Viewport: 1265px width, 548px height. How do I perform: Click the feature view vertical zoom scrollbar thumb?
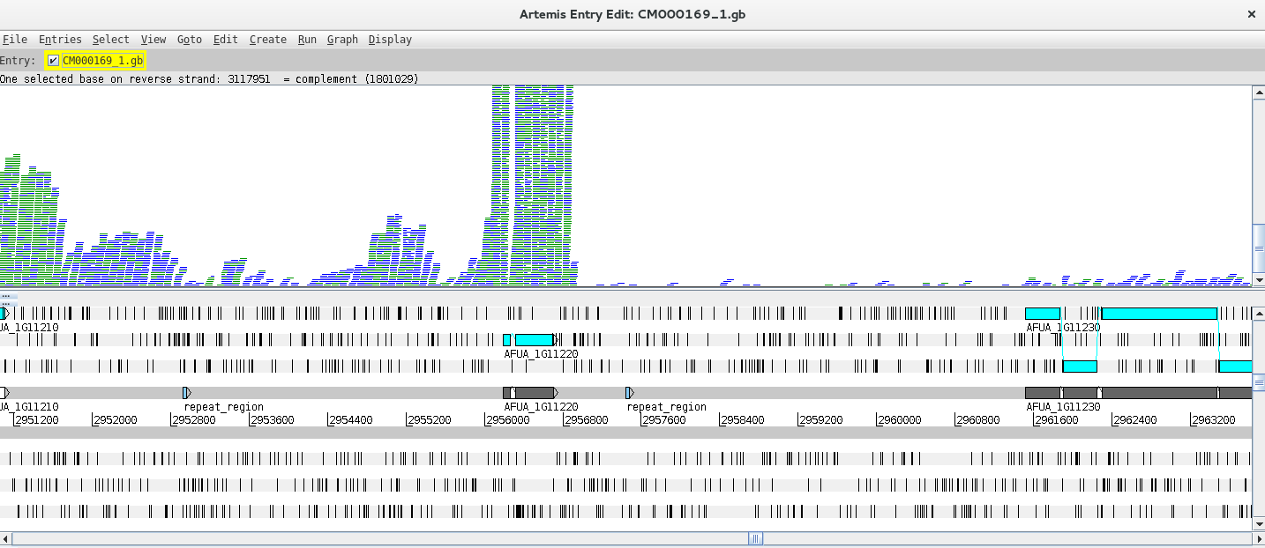1258,381
